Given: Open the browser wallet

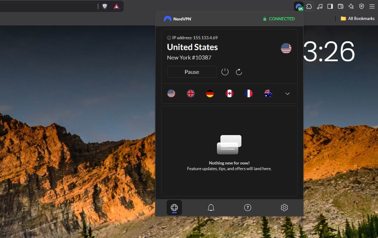Looking at the screenshot, I should coord(340,6).
